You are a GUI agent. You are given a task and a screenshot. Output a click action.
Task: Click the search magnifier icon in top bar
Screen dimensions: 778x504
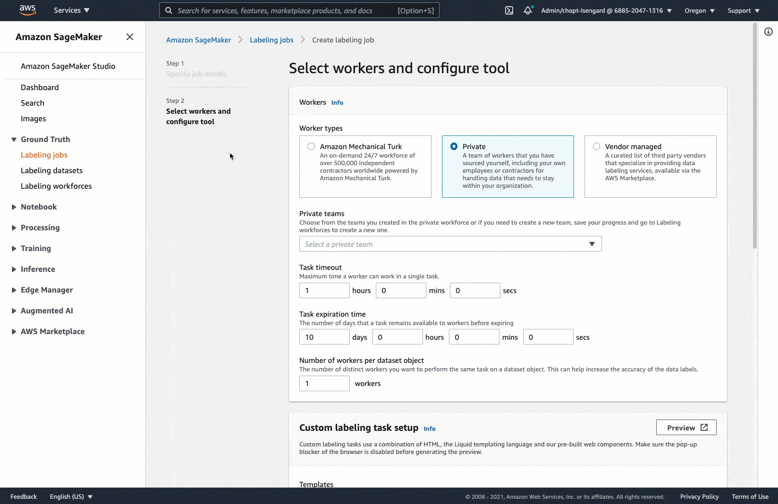click(169, 10)
